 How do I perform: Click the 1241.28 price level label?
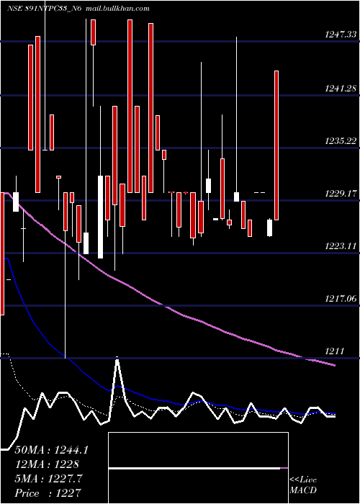341,88
